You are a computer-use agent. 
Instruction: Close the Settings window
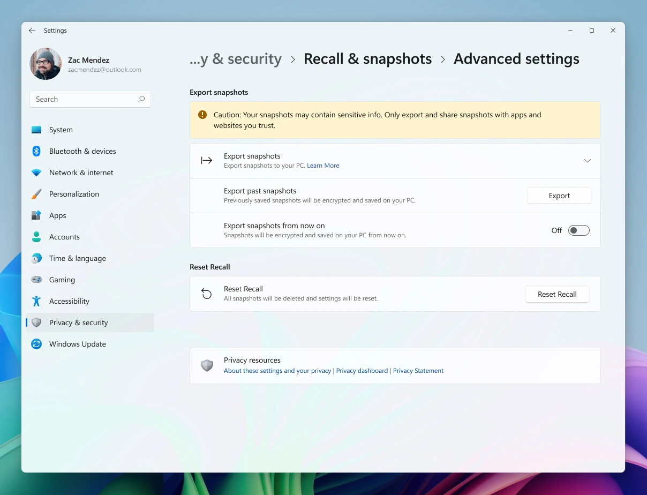[613, 31]
